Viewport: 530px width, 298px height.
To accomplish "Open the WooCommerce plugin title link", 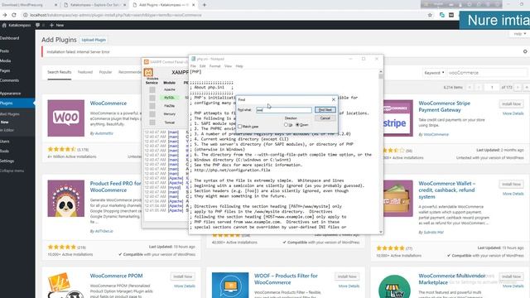I will click(x=108, y=103).
